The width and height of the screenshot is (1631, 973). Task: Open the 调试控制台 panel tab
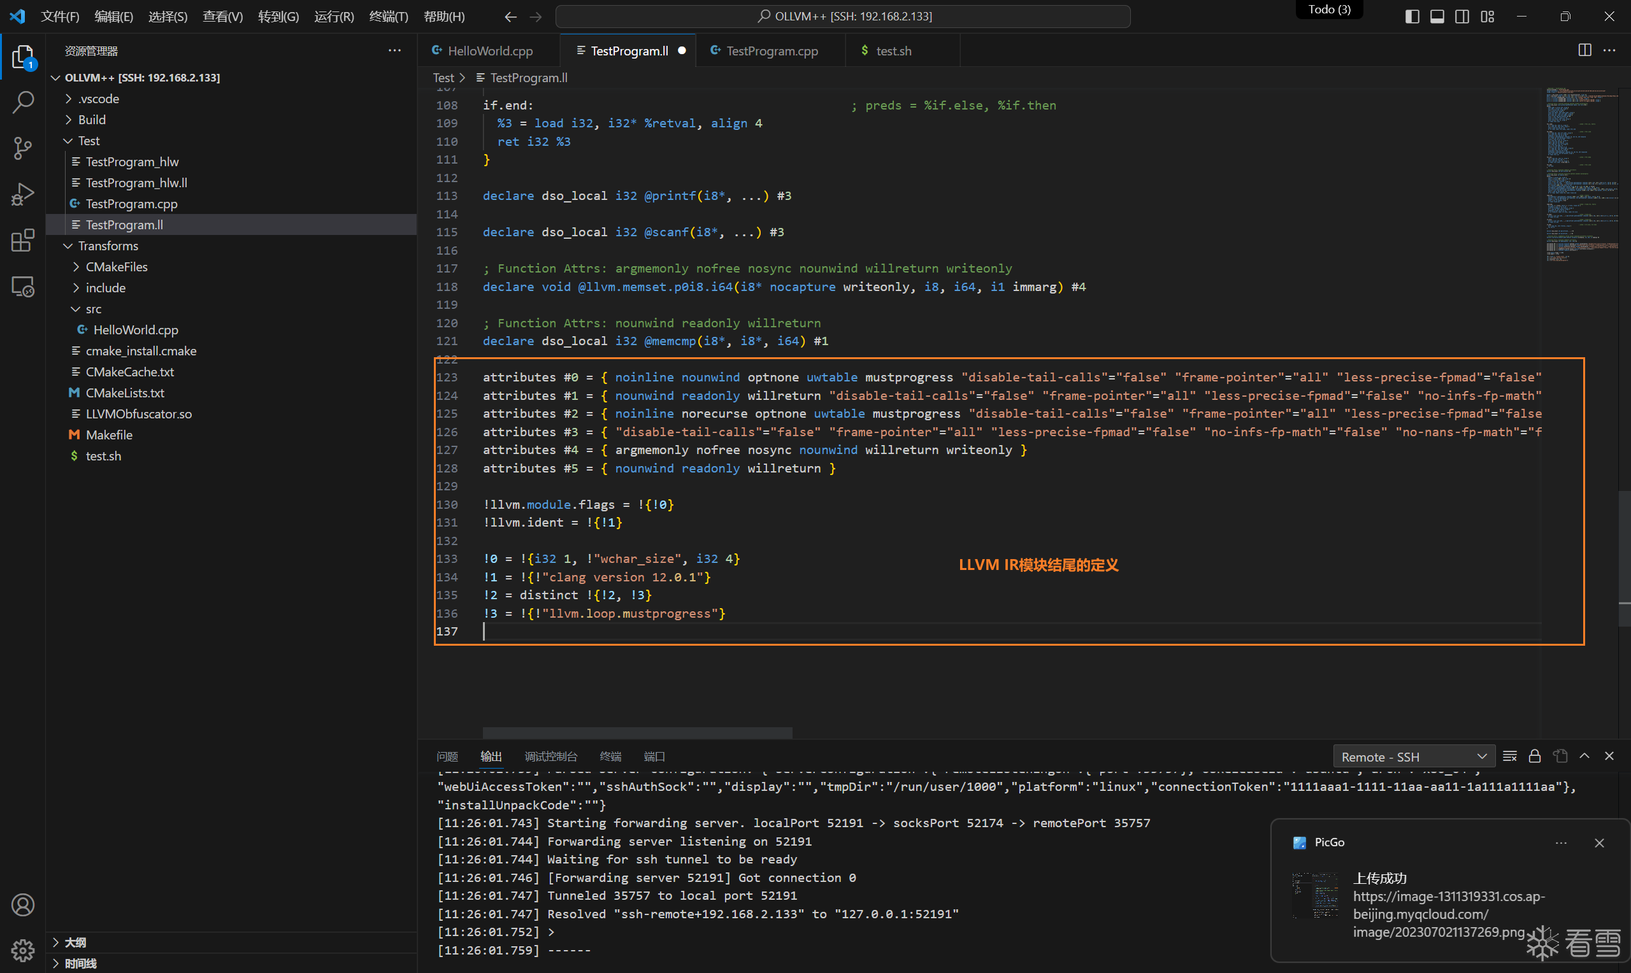[551, 756]
